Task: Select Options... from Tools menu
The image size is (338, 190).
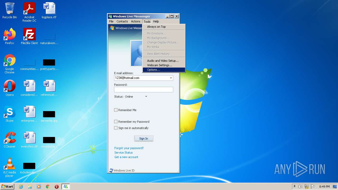Action: 164,70
